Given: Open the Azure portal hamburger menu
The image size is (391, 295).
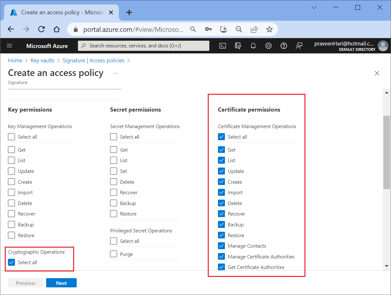Looking at the screenshot, I should pyautogui.click(x=10, y=46).
